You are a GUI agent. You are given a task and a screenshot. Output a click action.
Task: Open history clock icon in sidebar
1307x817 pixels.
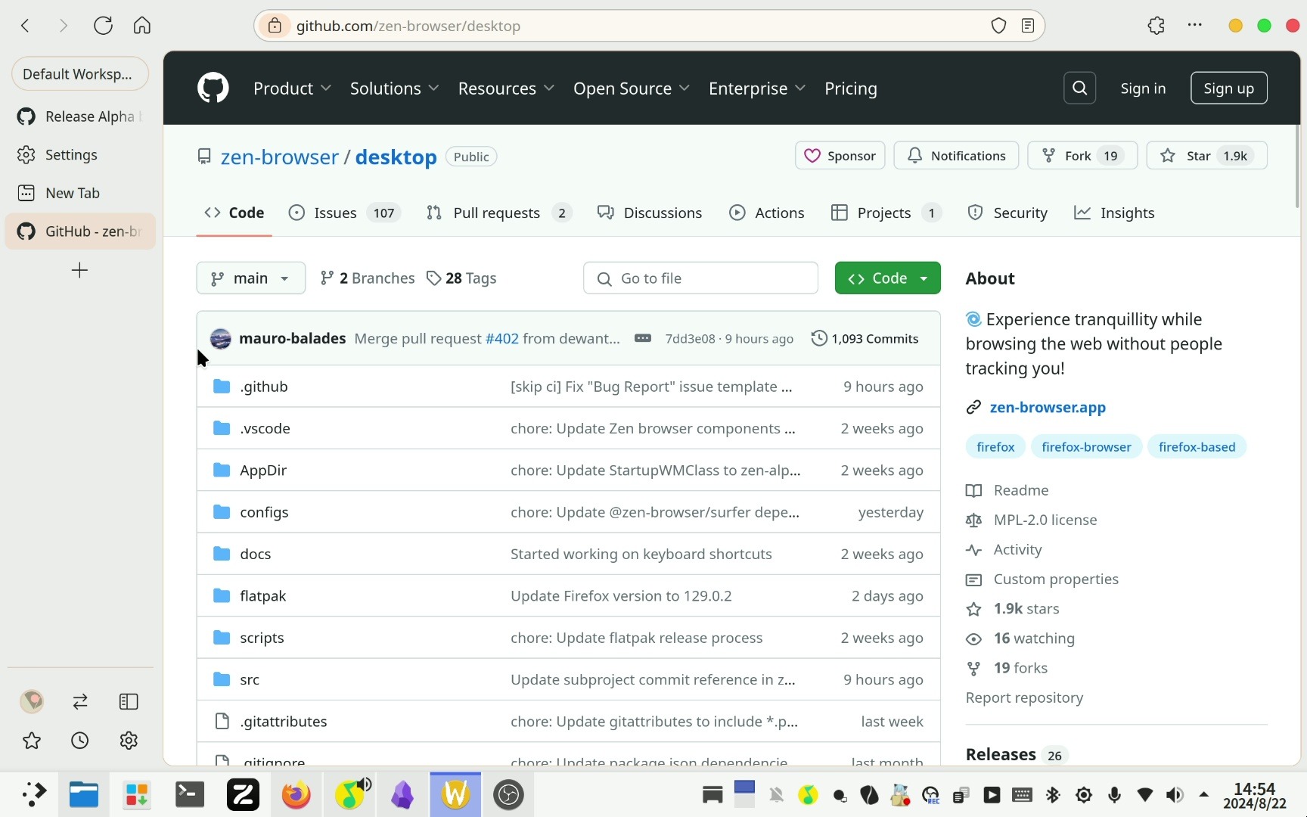80,741
